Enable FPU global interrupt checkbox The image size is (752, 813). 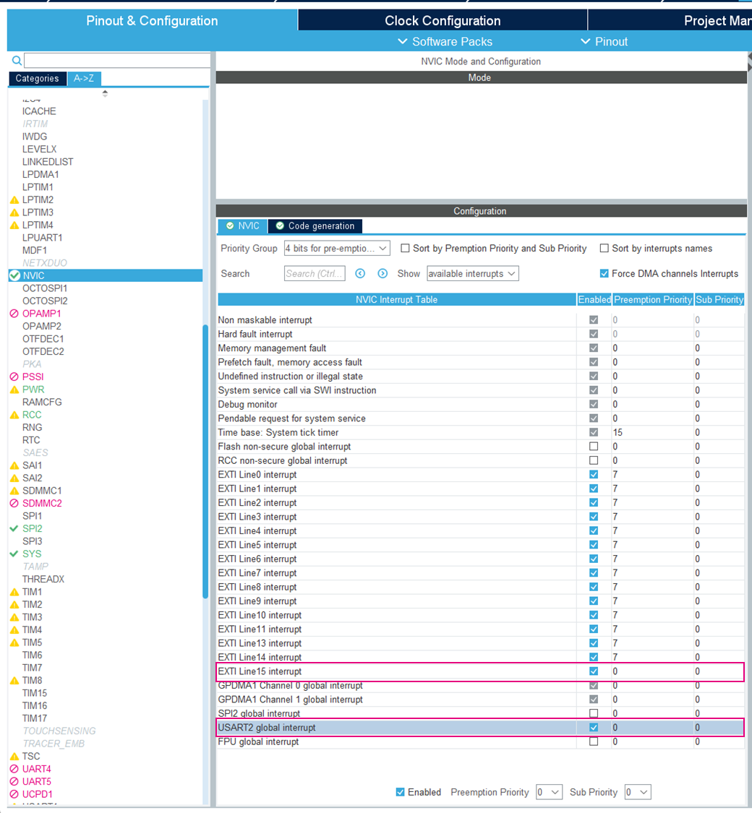[594, 741]
